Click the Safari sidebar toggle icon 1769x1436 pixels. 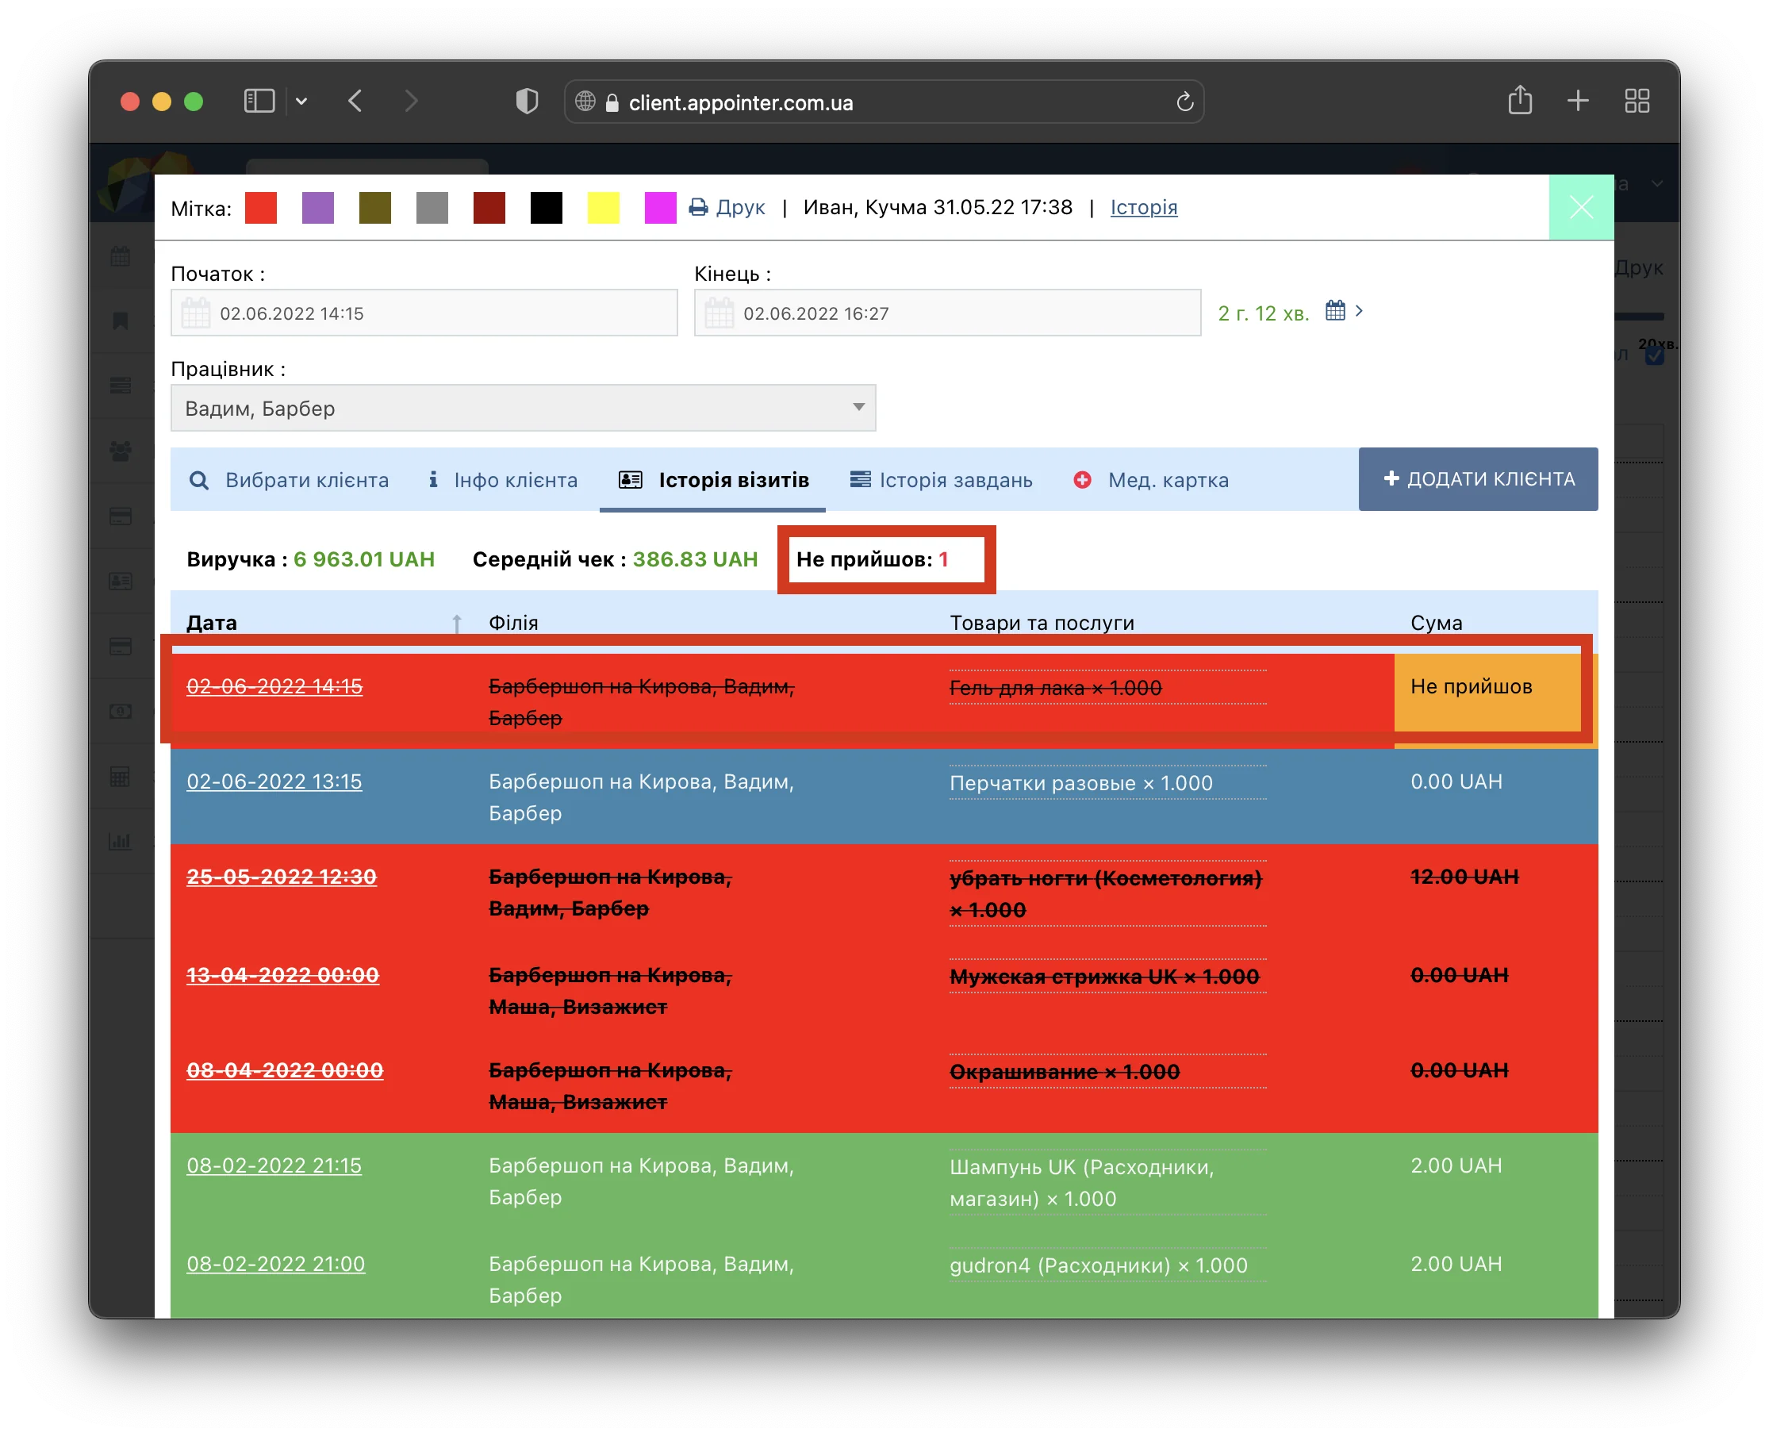(259, 102)
